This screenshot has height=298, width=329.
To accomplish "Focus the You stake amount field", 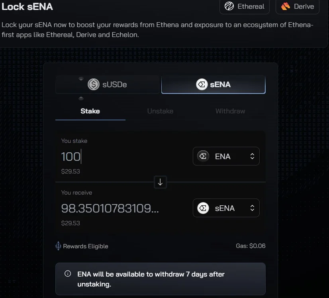I will (124, 156).
